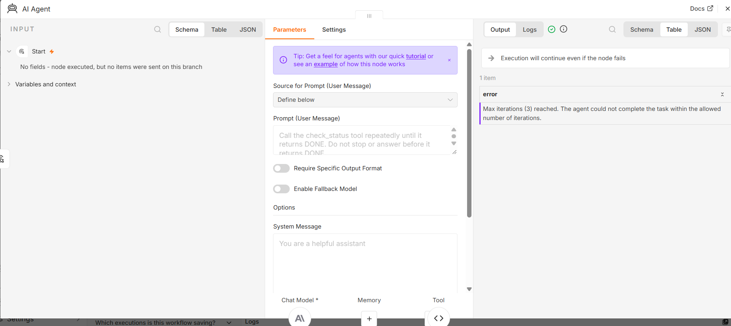Expand Variables and context
Image resolution: width=731 pixels, height=326 pixels.
9,84
